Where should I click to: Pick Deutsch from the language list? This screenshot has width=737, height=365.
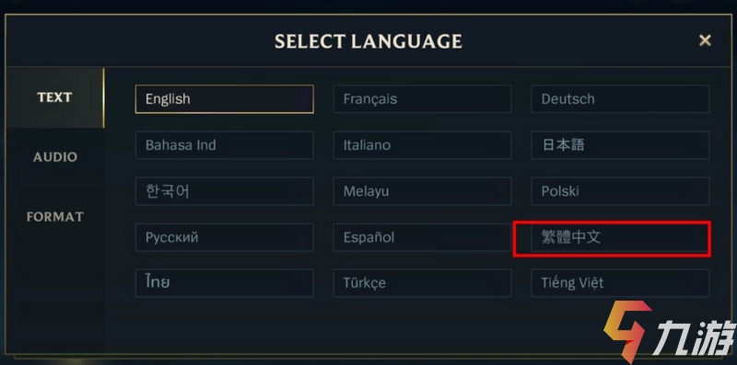[620, 99]
